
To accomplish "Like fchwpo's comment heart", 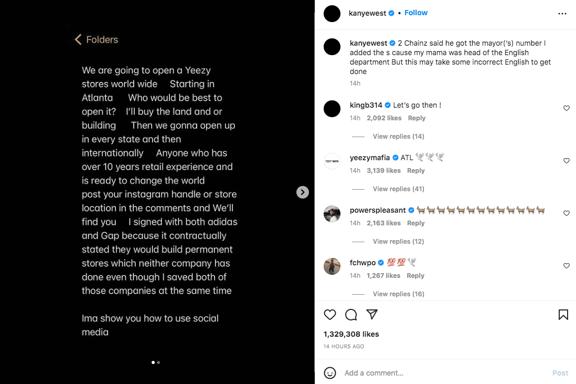I will point(567,266).
